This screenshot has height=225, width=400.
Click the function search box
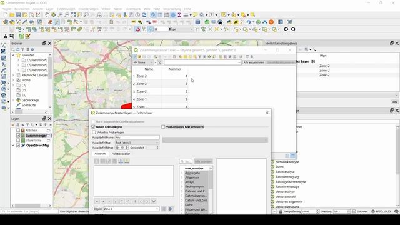point(186,161)
